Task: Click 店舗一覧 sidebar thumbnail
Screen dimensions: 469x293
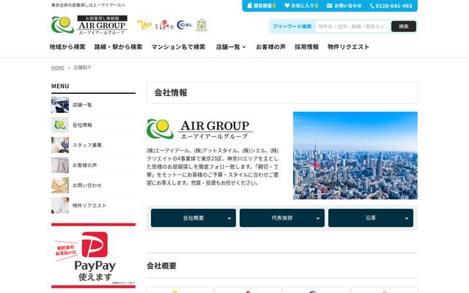Action: pos(60,105)
